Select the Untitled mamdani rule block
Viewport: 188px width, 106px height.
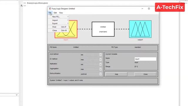click(x=103, y=29)
